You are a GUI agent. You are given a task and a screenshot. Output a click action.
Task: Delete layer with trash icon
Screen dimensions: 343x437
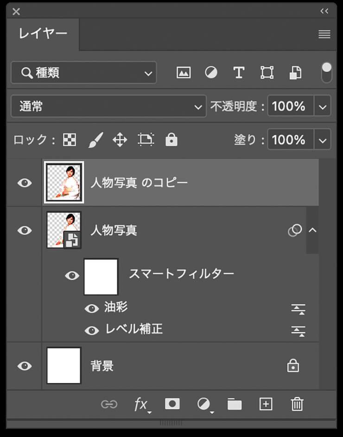tap(297, 404)
